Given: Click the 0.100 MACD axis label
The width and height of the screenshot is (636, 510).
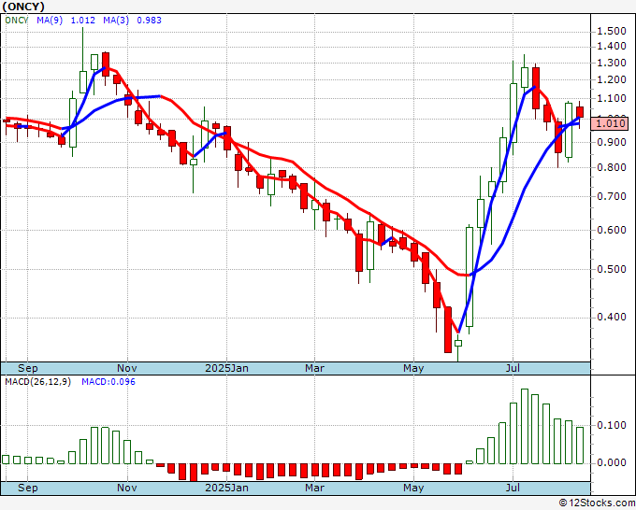Looking at the screenshot, I should (x=612, y=425).
